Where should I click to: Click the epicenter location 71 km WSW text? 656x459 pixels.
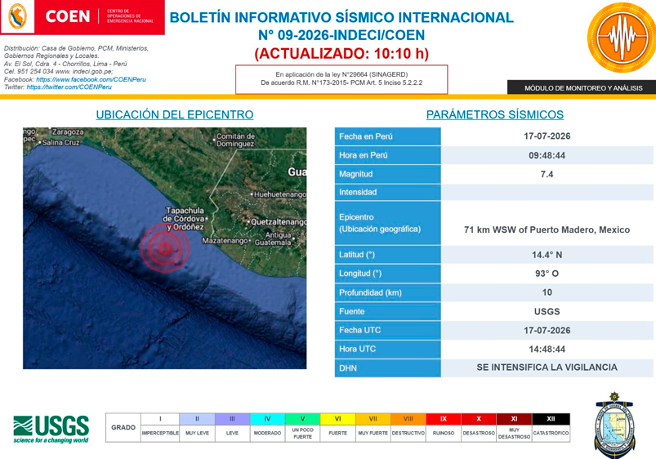click(x=547, y=229)
